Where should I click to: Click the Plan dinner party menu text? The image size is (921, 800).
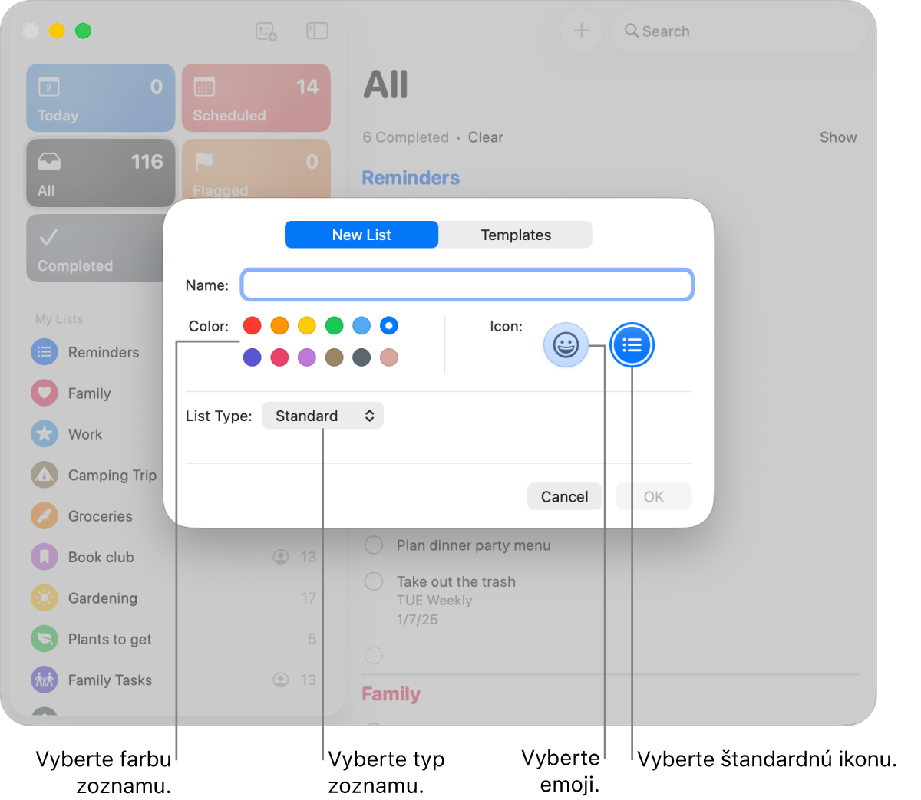(x=474, y=545)
